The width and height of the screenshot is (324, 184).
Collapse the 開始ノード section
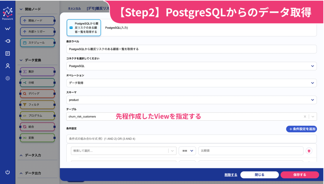coord(21,9)
